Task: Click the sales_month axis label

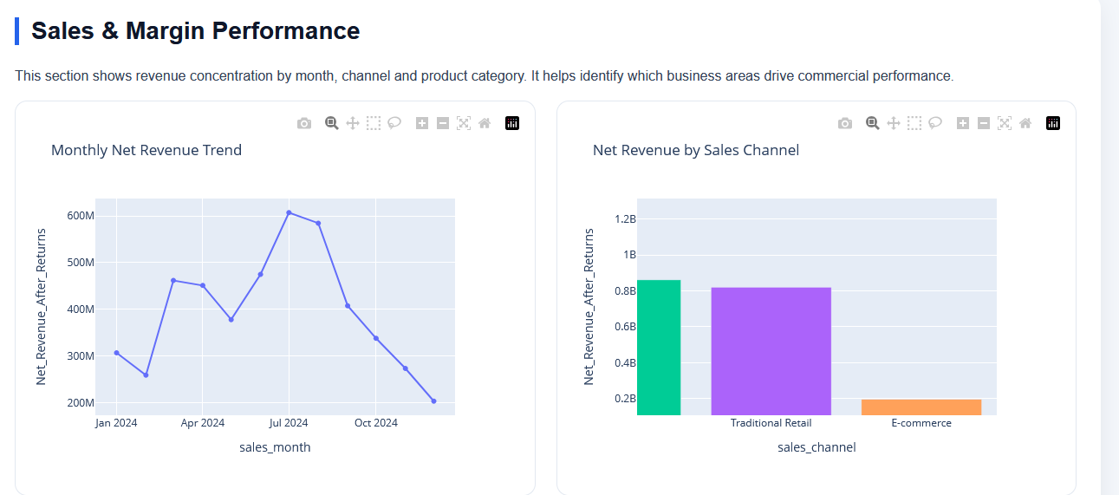Action: tap(275, 447)
